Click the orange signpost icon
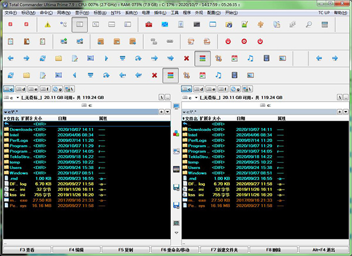The height and width of the screenshot is (256, 352). 260,24
